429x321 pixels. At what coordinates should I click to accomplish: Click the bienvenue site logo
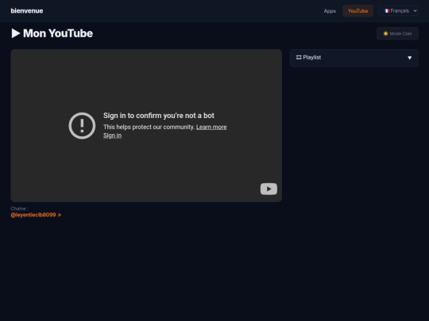(x=27, y=11)
